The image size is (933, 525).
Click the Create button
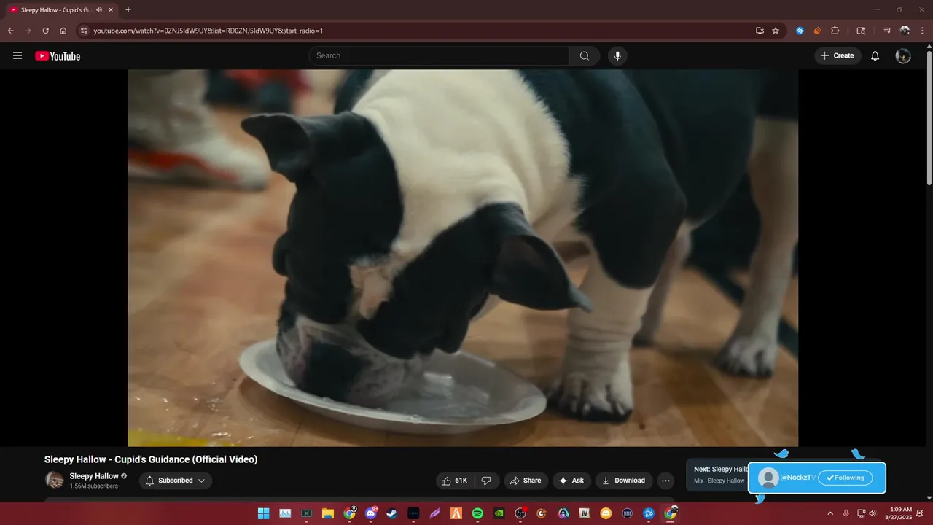point(838,56)
